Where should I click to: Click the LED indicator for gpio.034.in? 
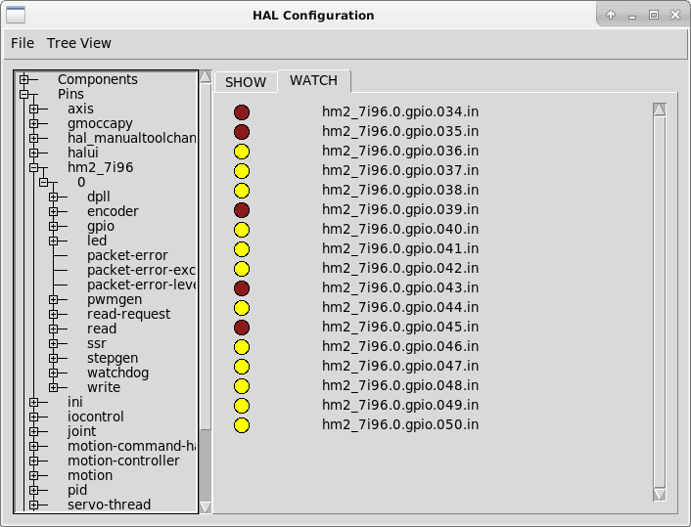click(x=242, y=112)
